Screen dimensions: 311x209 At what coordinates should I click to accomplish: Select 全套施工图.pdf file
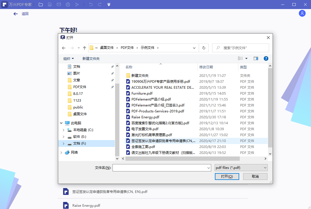coord(143,147)
